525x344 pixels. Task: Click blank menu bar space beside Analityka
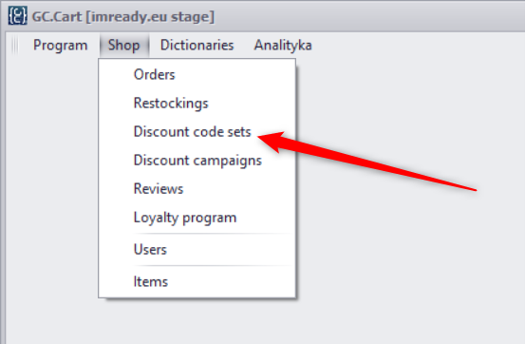[419, 46]
